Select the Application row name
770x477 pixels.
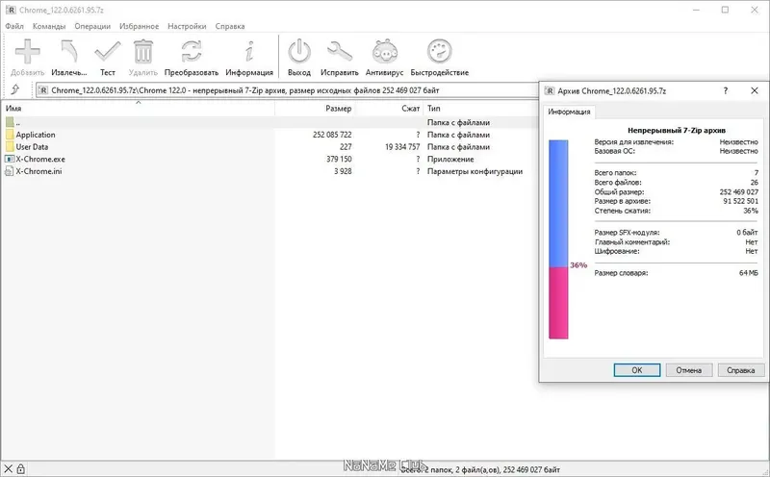click(x=36, y=135)
